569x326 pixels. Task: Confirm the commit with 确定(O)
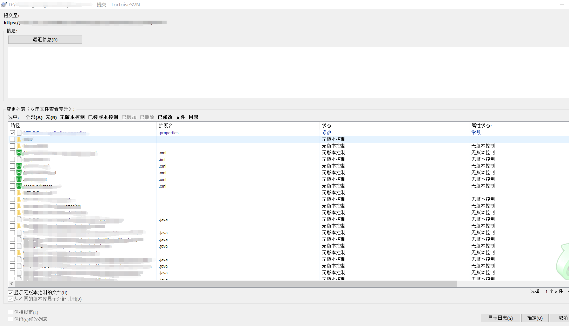point(535,318)
